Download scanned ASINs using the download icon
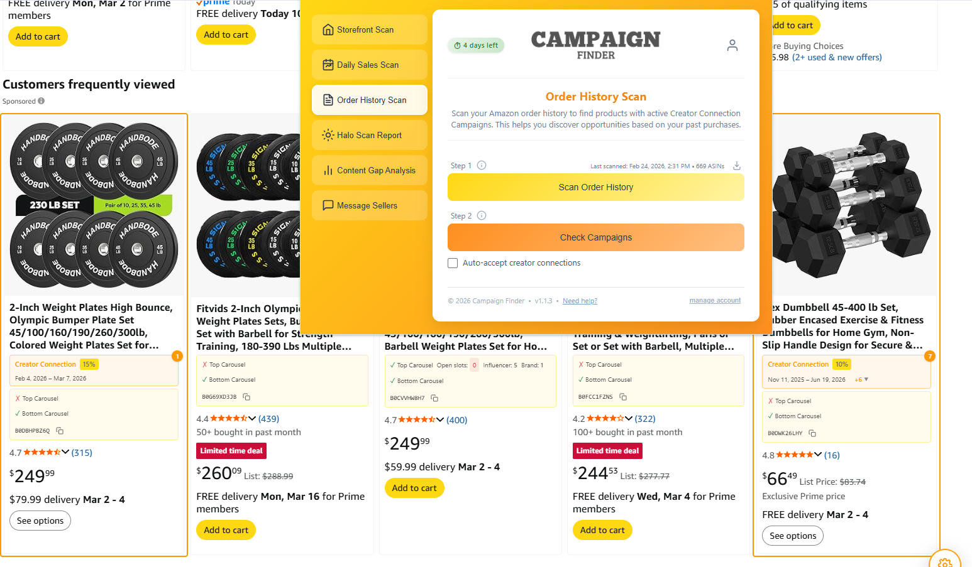The height and width of the screenshot is (567, 972). (x=736, y=165)
